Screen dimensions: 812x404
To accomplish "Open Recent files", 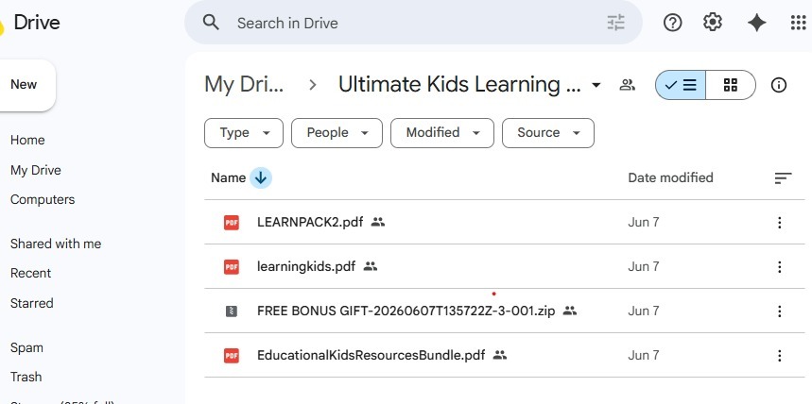I will [x=30, y=273].
